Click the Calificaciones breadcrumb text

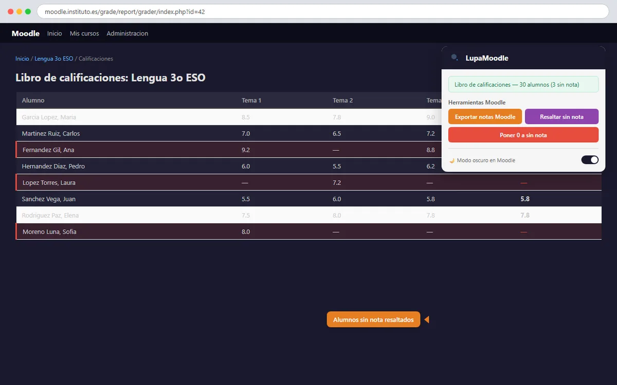click(96, 59)
